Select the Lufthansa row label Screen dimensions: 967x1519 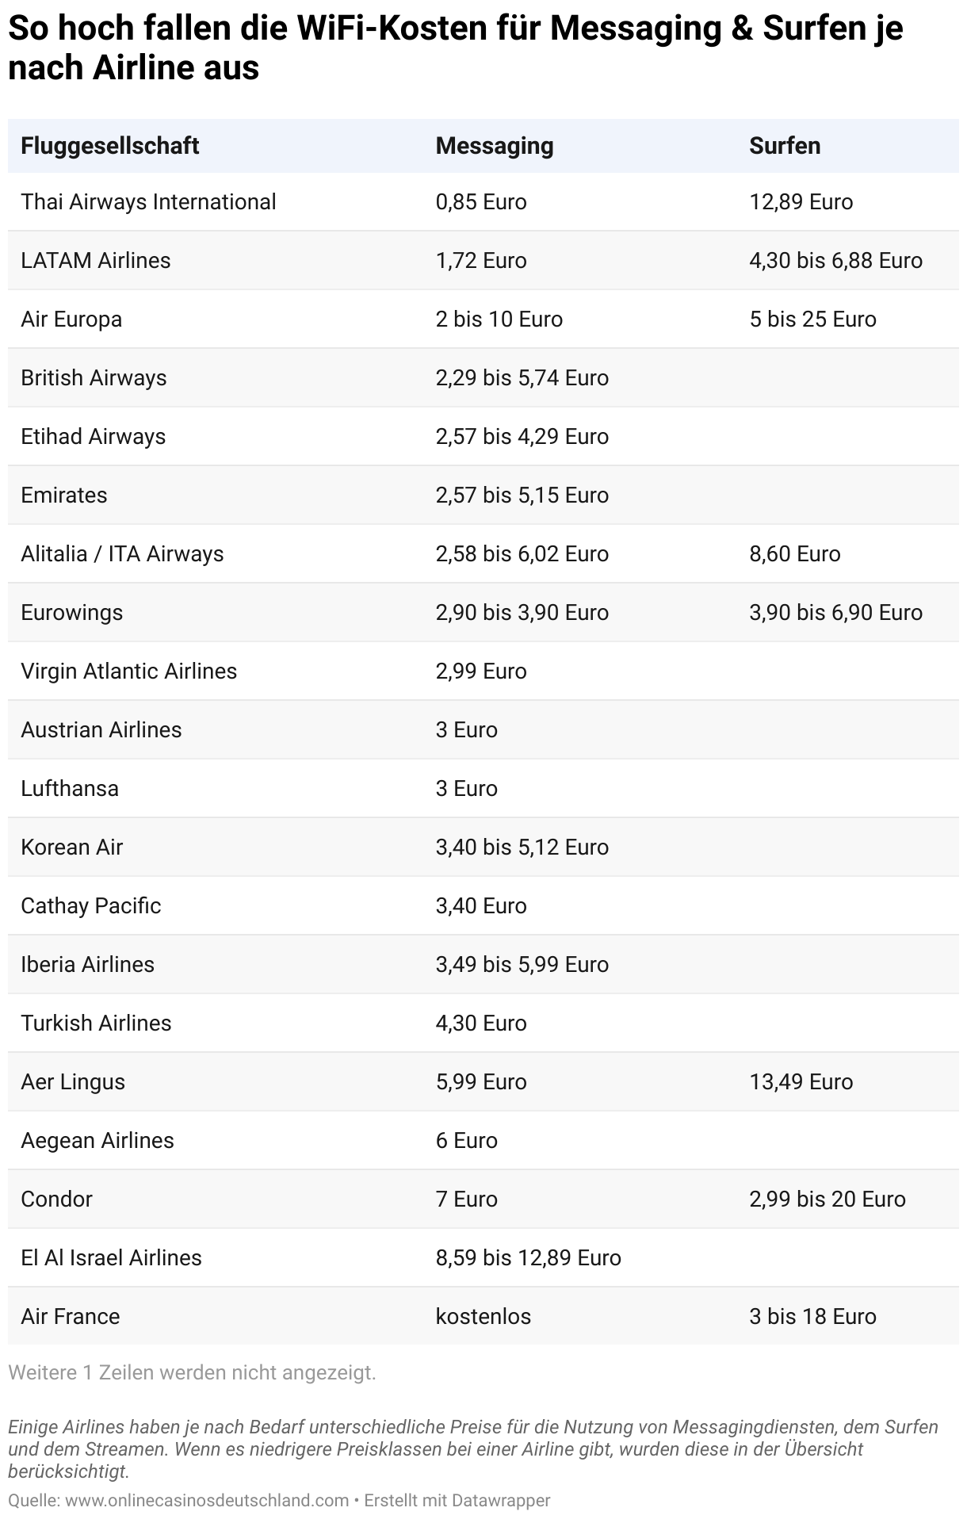pos(70,789)
